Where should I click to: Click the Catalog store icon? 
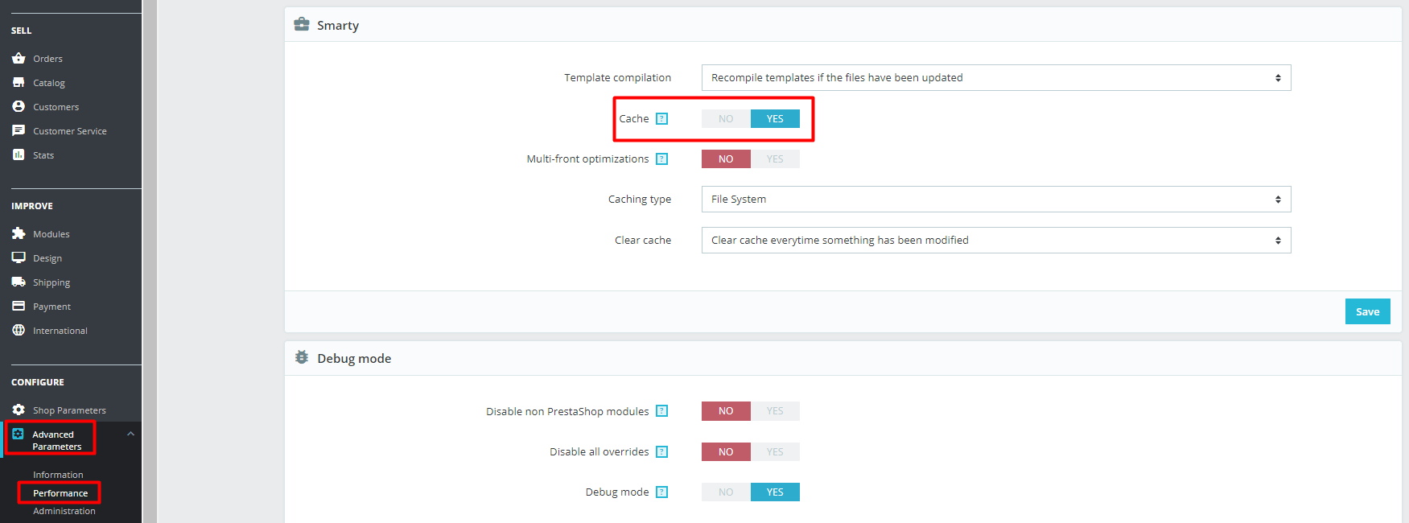click(x=19, y=82)
